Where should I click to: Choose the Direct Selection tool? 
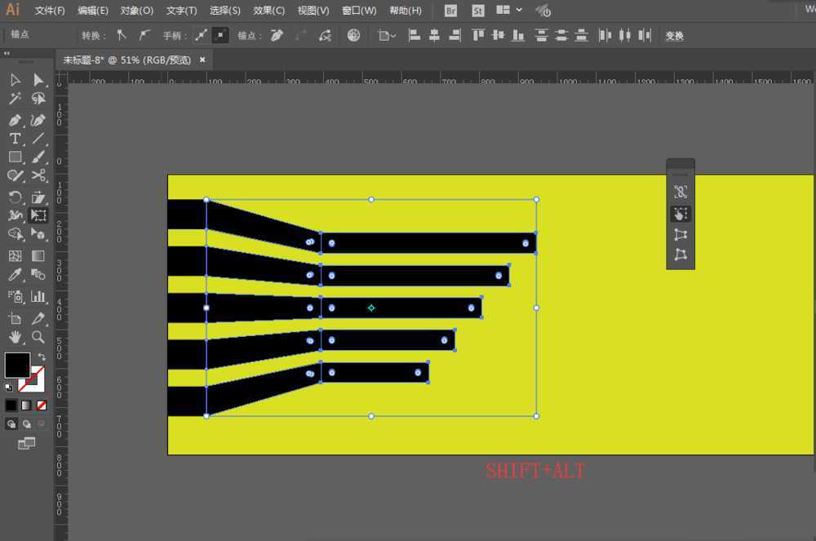pyautogui.click(x=38, y=80)
